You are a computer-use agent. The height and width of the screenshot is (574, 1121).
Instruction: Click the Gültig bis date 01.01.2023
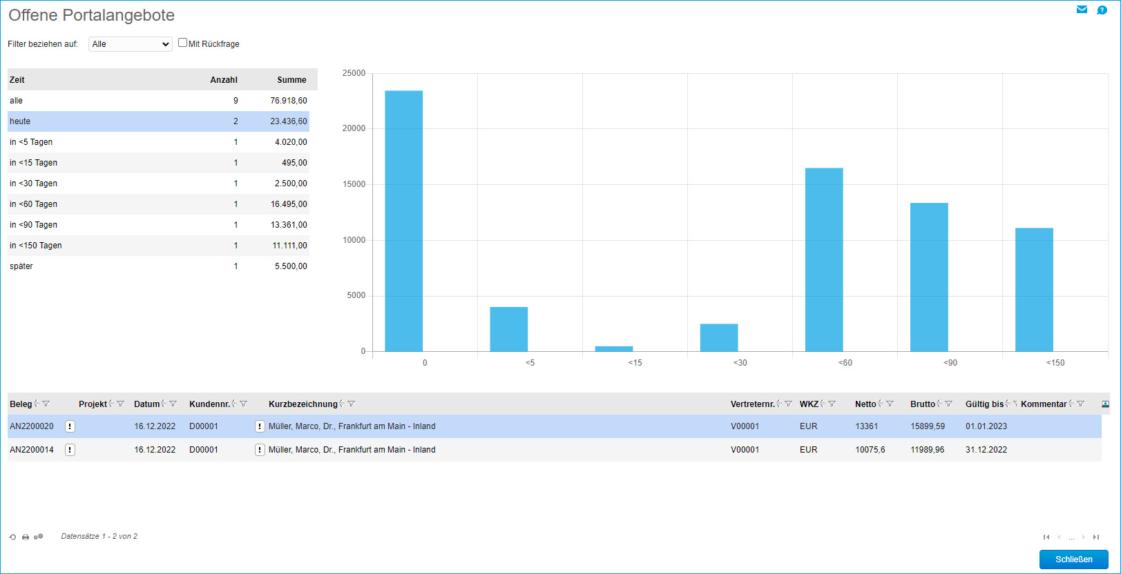coord(986,426)
